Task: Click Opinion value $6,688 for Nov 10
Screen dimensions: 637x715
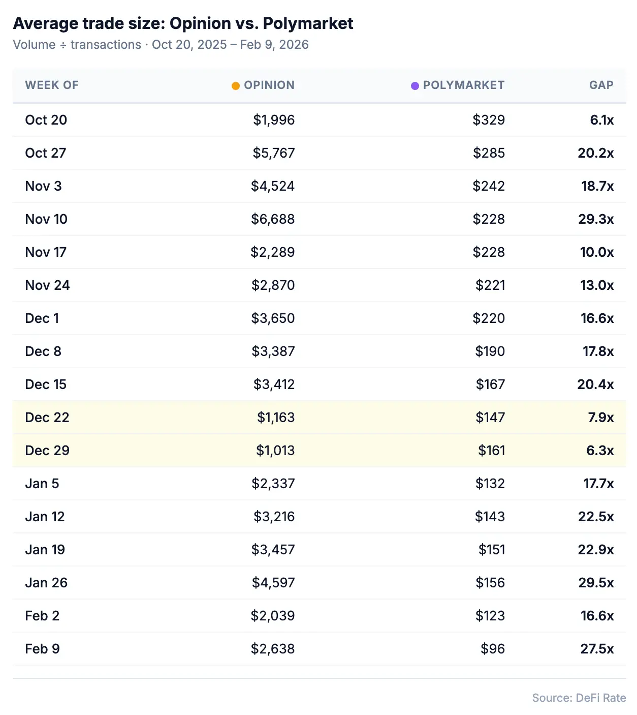Action: coord(273,219)
